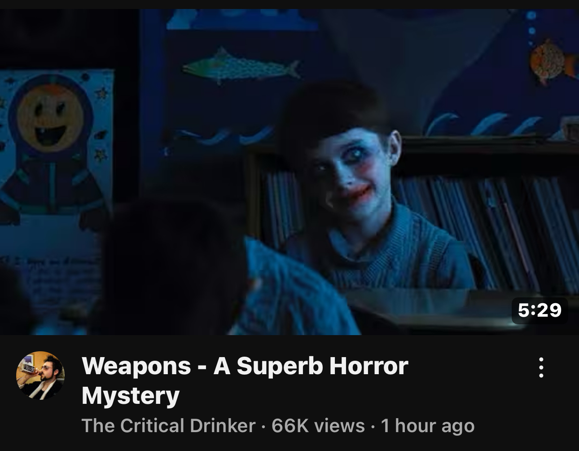The width and height of the screenshot is (579, 451).
Task: Click the word Weapons in the title
Action: click(x=136, y=366)
